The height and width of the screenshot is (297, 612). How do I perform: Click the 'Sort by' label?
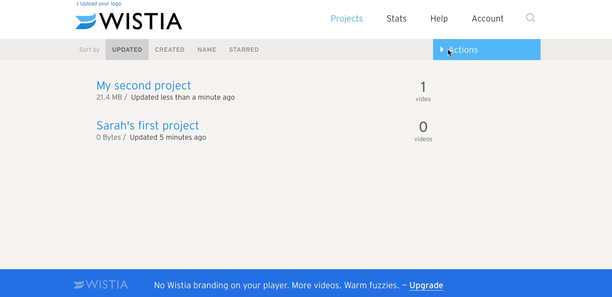[89, 50]
